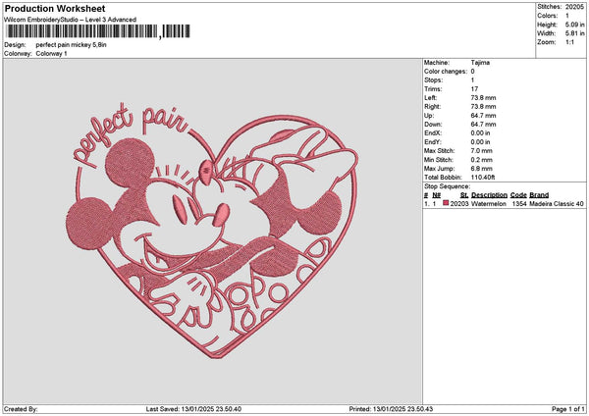Click the 'Code' column header

coord(518,195)
